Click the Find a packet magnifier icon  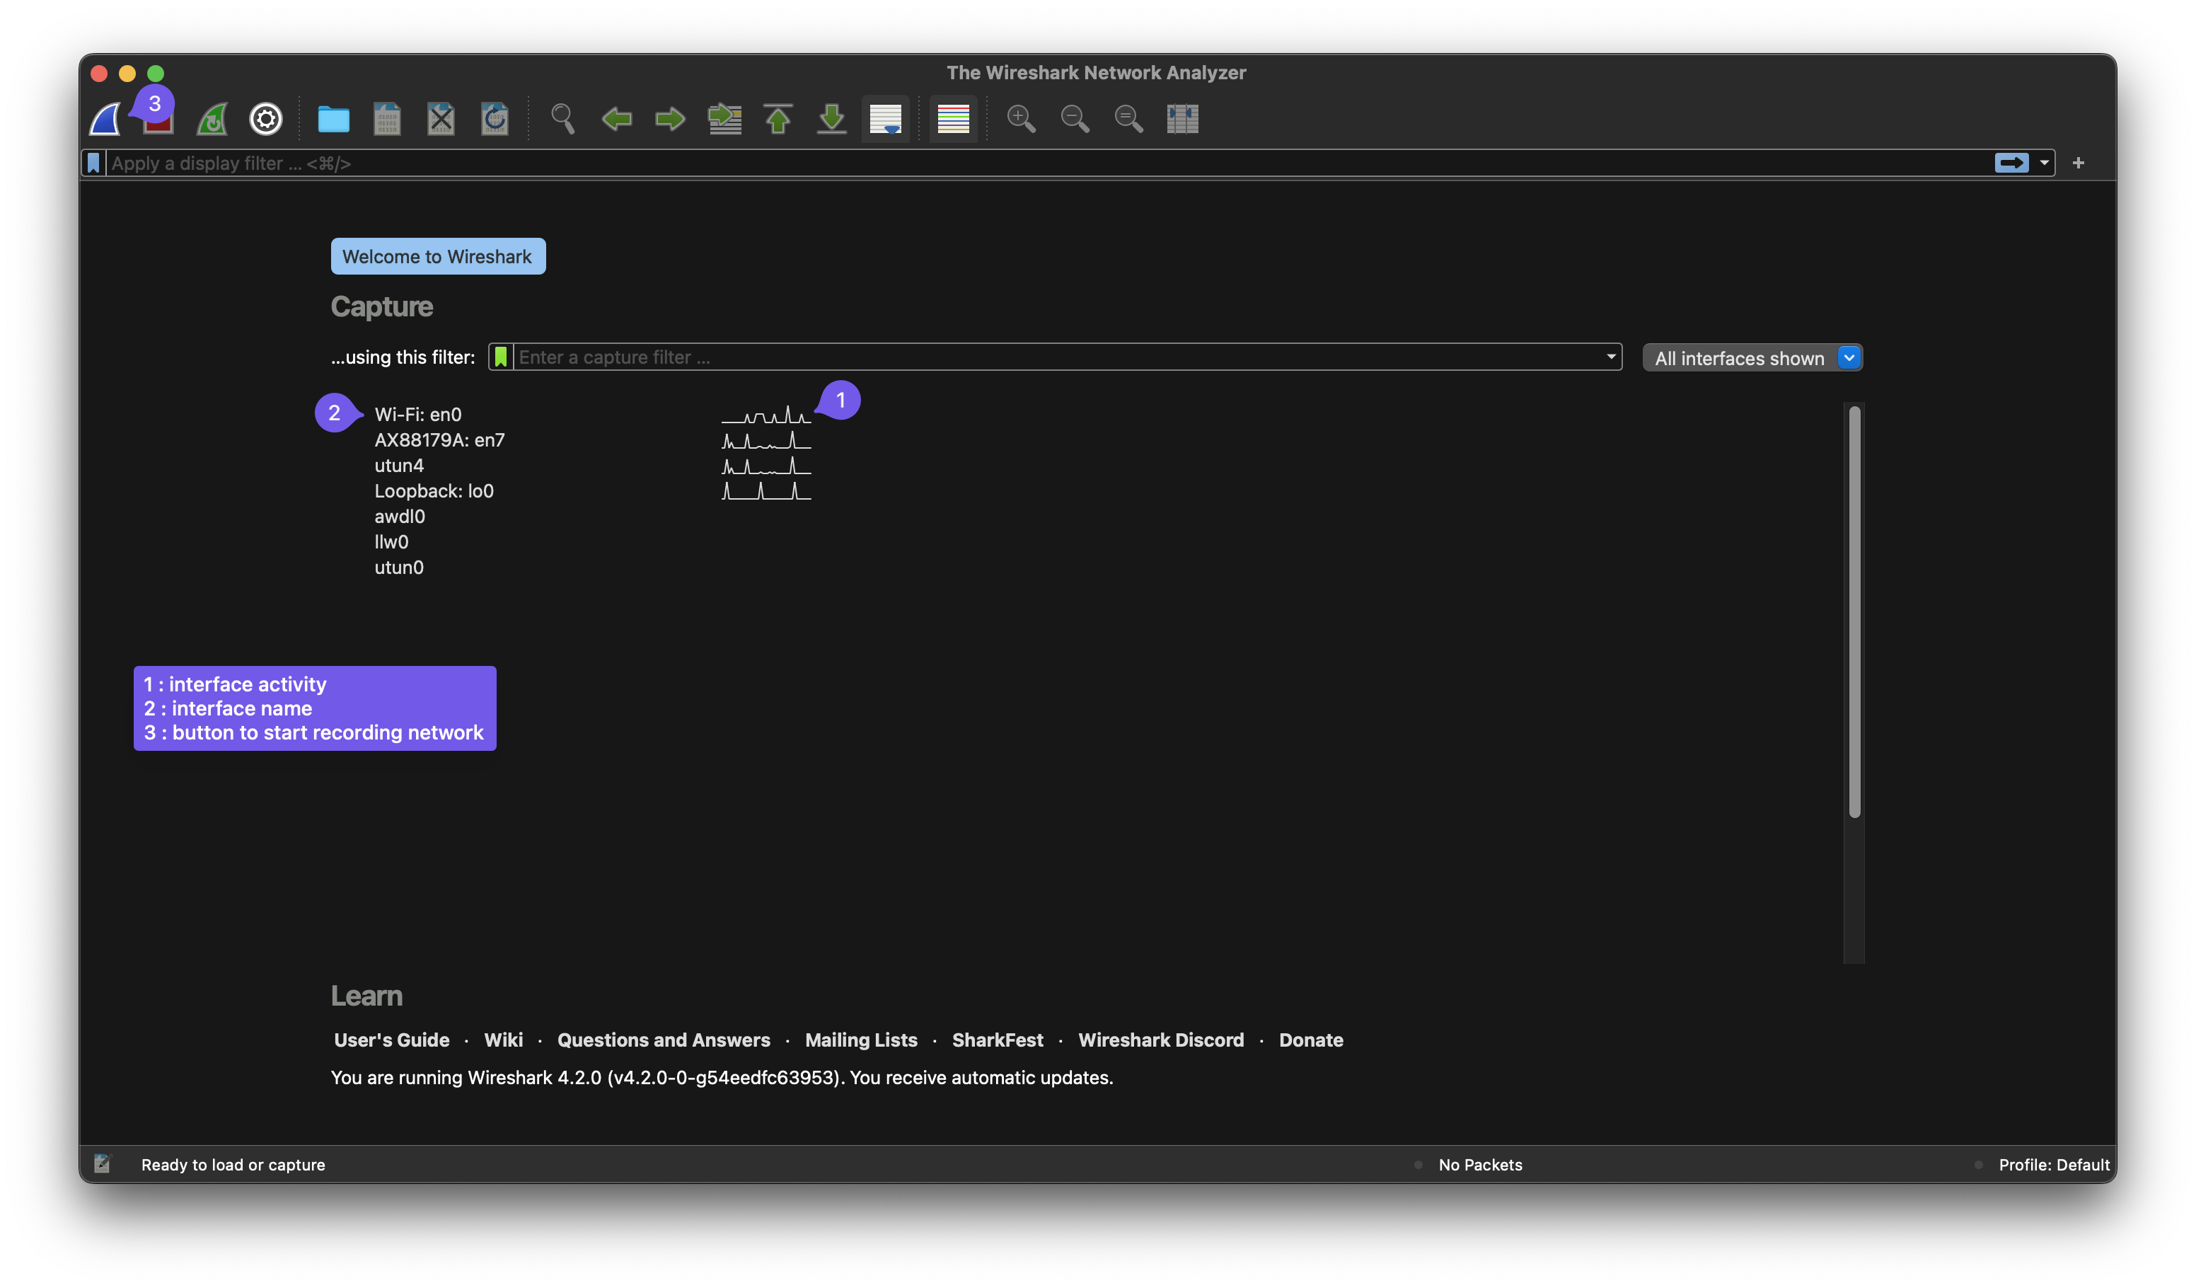click(x=562, y=118)
